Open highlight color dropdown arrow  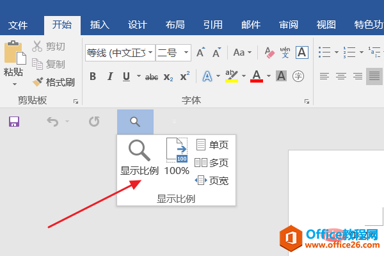(x=244, y=76)
